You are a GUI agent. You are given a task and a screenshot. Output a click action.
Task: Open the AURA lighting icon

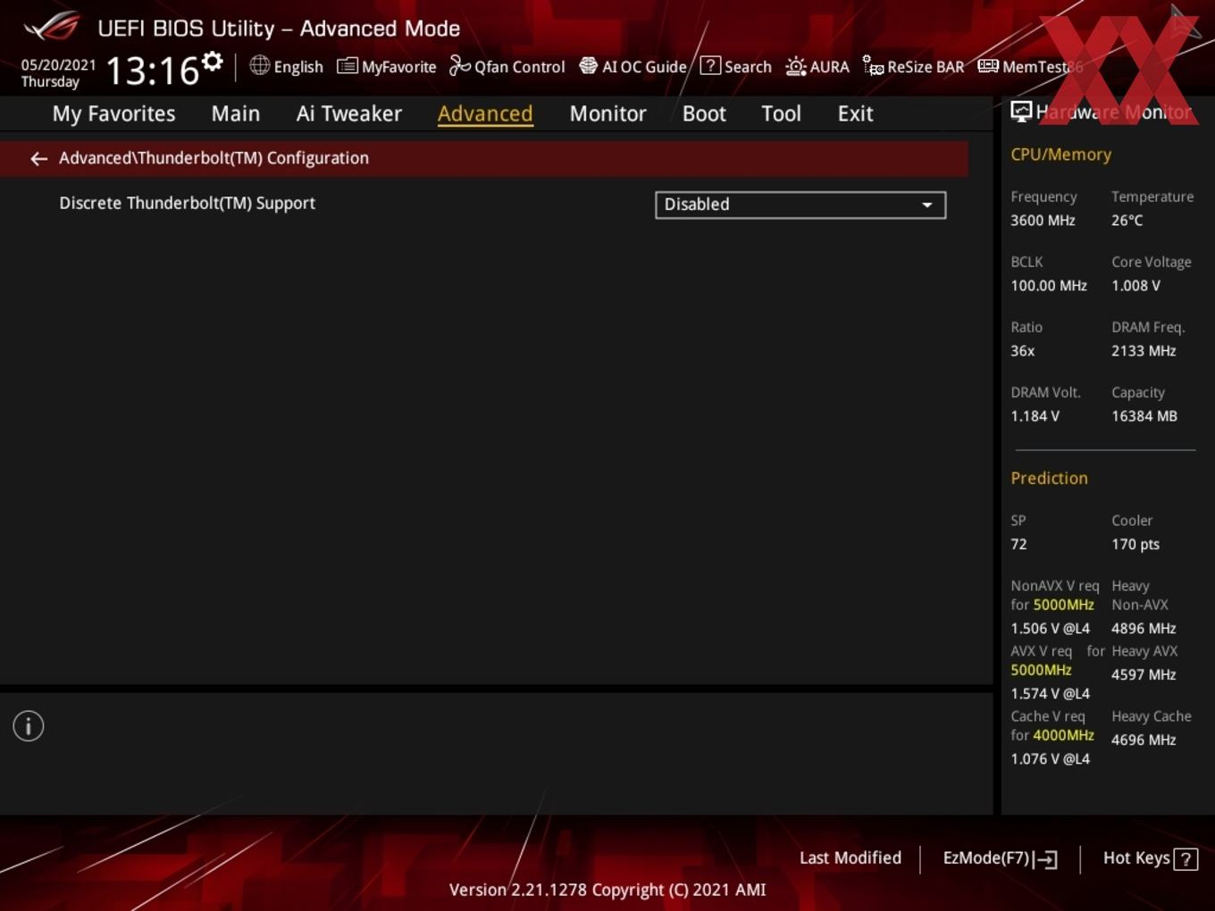pos(795,66)
